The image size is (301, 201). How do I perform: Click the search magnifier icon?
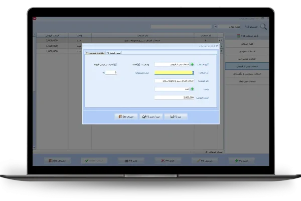pos(263,26)
